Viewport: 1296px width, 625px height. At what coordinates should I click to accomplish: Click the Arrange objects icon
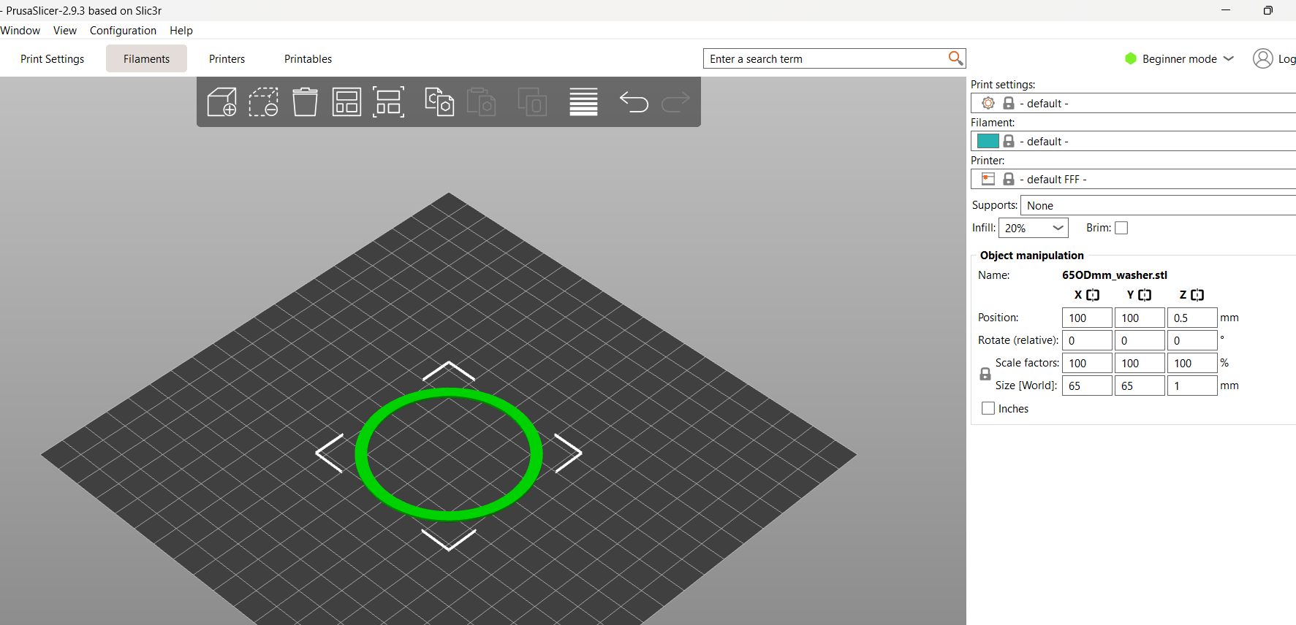(346, 102)
